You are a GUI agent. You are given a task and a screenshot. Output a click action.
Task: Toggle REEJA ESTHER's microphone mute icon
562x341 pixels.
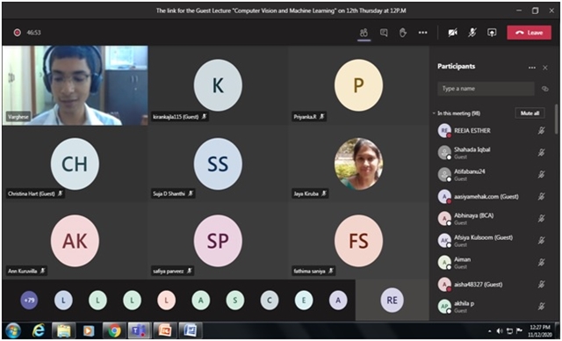[541, 131]
